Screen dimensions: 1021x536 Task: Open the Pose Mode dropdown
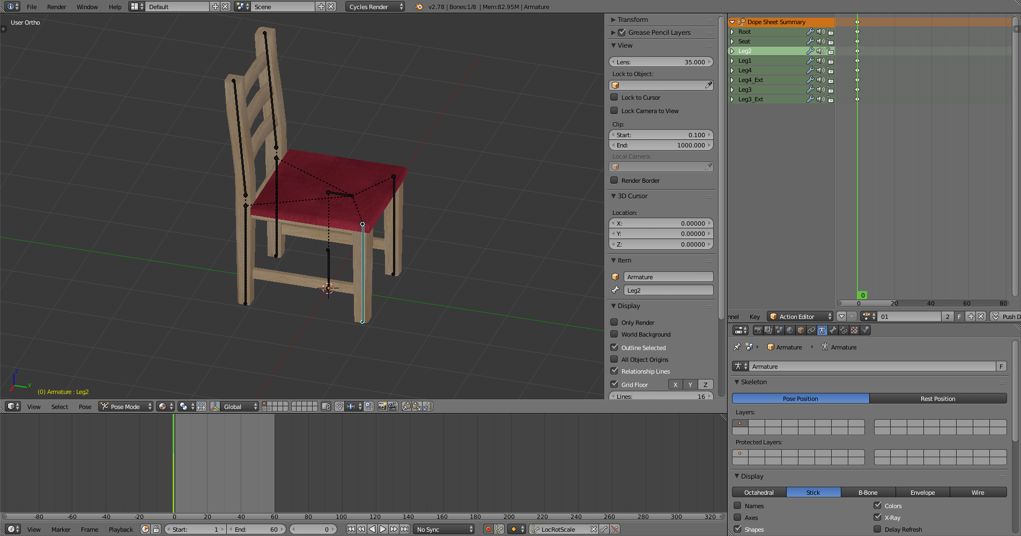pyautogui.click(x=126, y=406)
